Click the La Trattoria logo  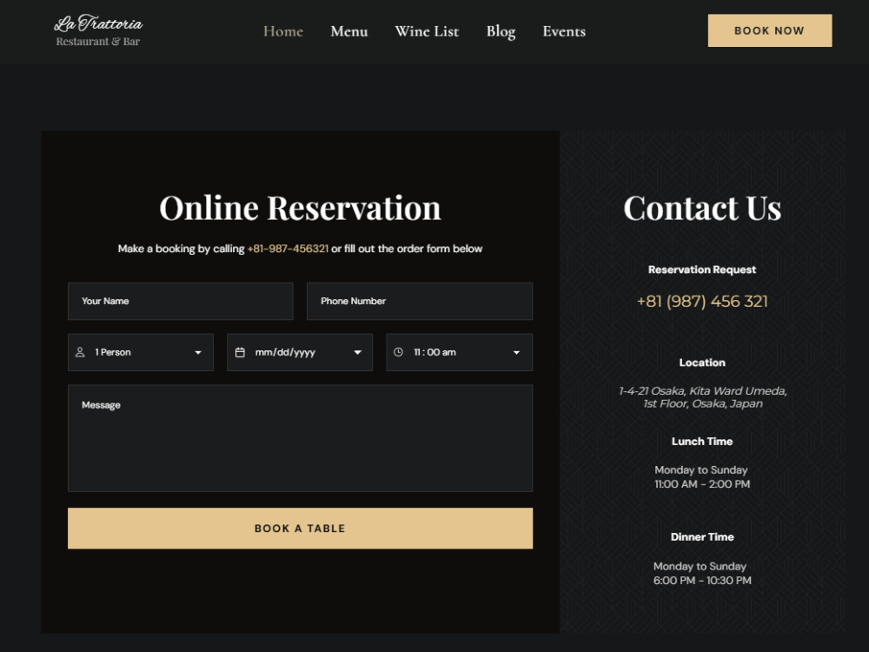(x=98, y=30)
